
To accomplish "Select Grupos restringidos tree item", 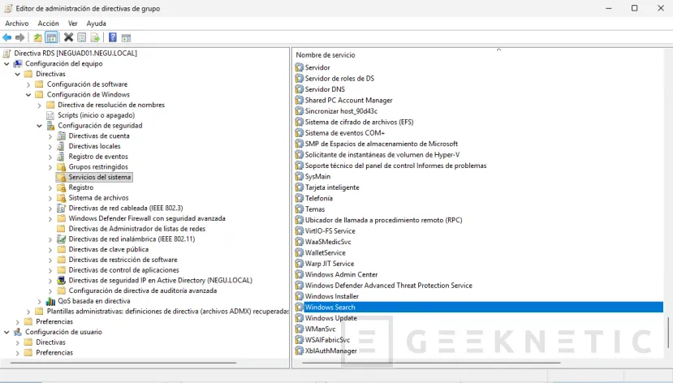I will coord(98,167).
